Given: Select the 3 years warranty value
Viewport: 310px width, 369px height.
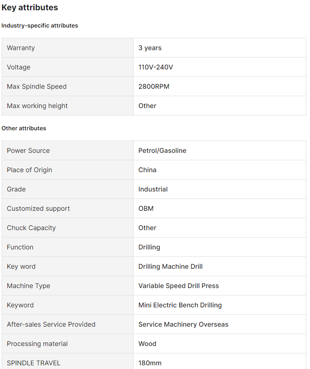Looking at the screenshot, I should pos(150,48).
